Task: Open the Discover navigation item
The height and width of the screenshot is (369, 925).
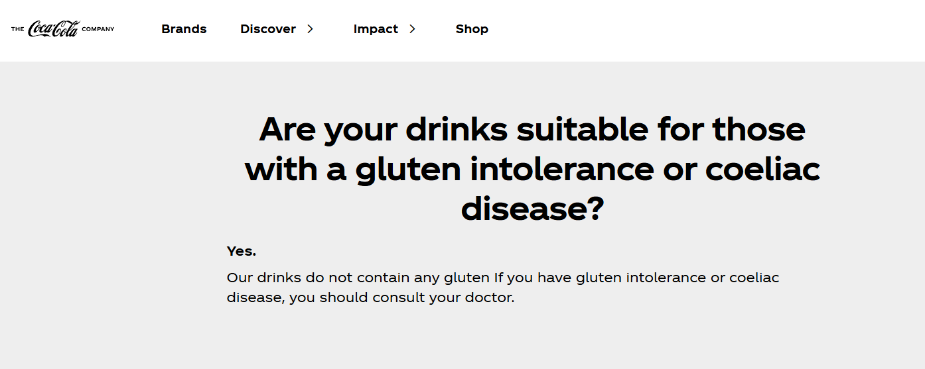Action: click(268, 29)
